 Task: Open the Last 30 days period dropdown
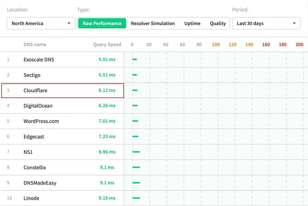click(266, 23)
